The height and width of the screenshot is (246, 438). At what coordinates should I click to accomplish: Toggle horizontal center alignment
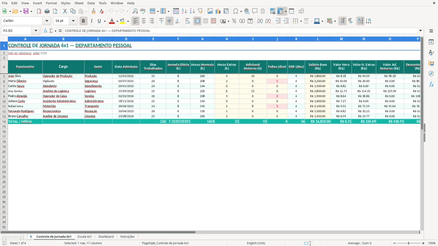coord(144,21)
